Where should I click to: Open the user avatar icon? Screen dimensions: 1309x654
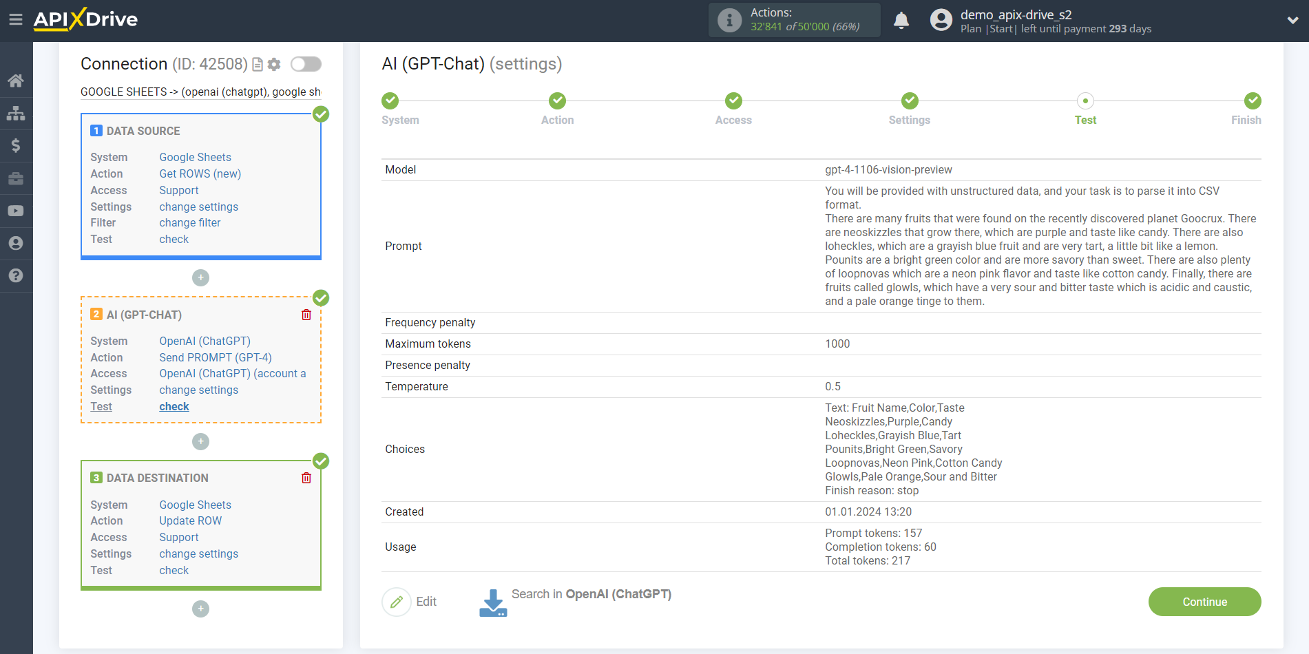click(941, 20)
